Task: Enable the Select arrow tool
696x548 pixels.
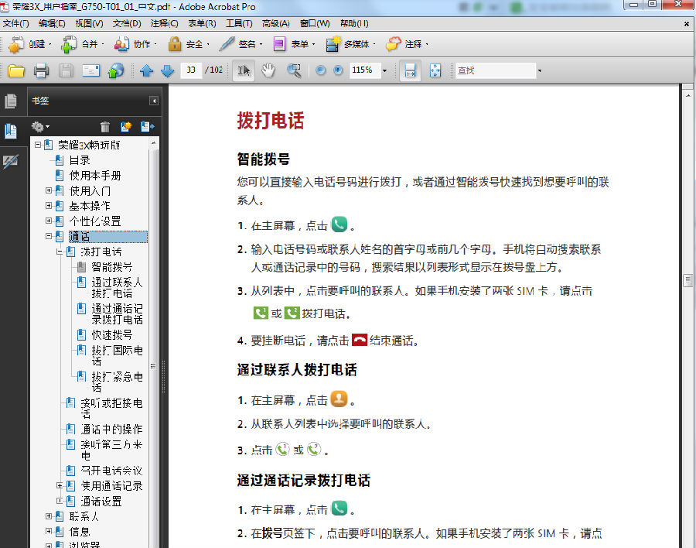Action: [243, 70]
